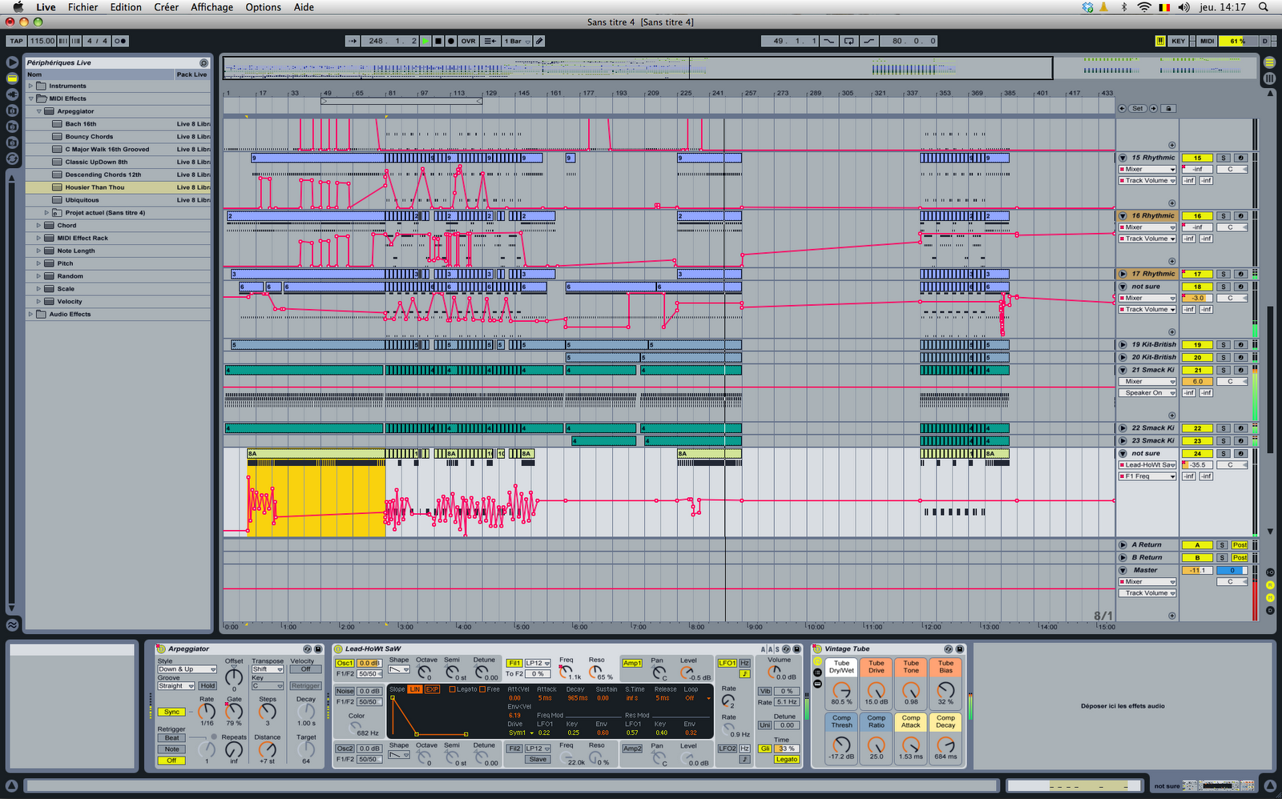Show the browser with the sidebar arrow
This screenshot has width=1282, height=799.
click(x=12, y=62)
